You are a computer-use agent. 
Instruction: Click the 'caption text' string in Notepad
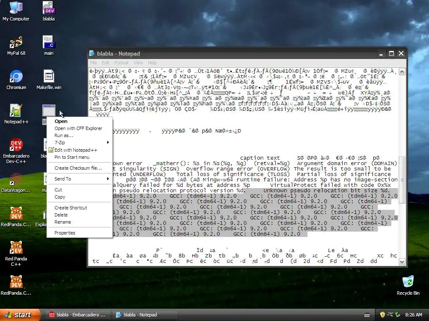260,158
